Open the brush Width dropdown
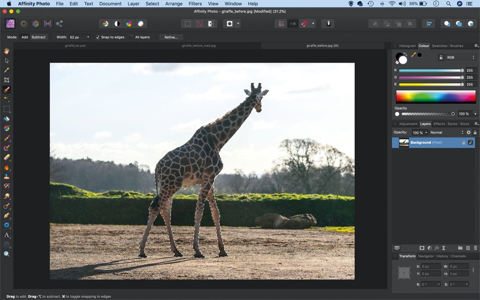This screenshot has width=480, height=300. pos(88,37)
